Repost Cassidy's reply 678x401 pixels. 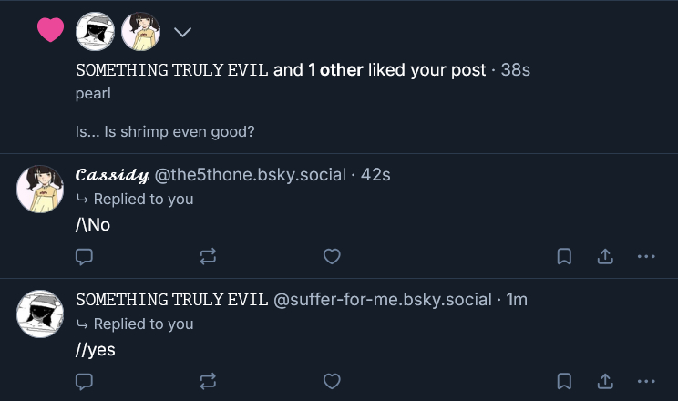(208, 257)
